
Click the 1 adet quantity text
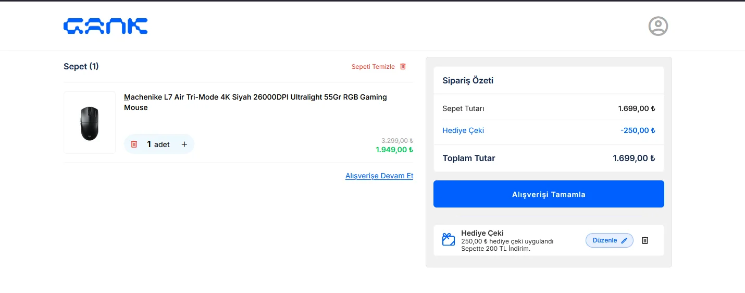[158, 144]
